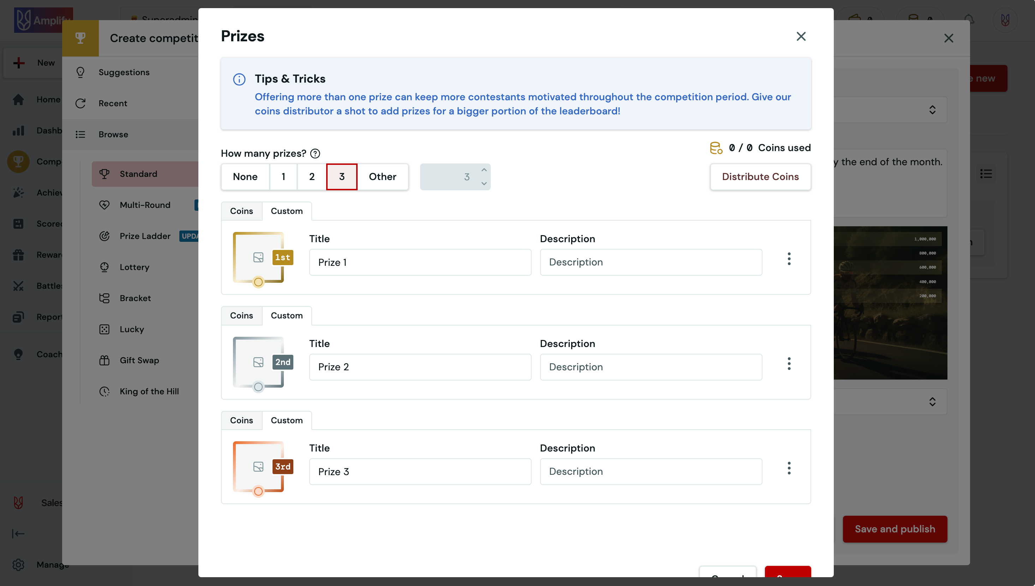Switch first prize to the Coins tab
Image resolution: width=1035 pixels, height=586 pixels.
coord(241,211)
